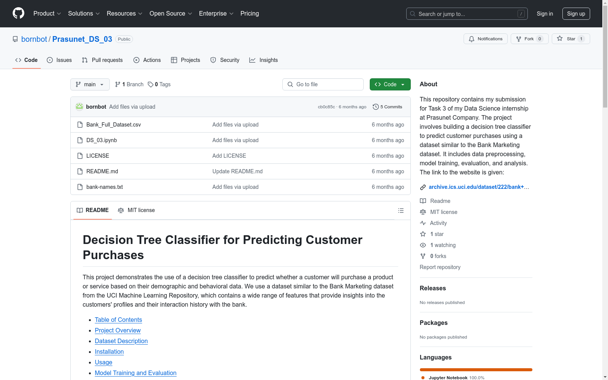Open the latest commit message Add files via upload

pos(132,107)
